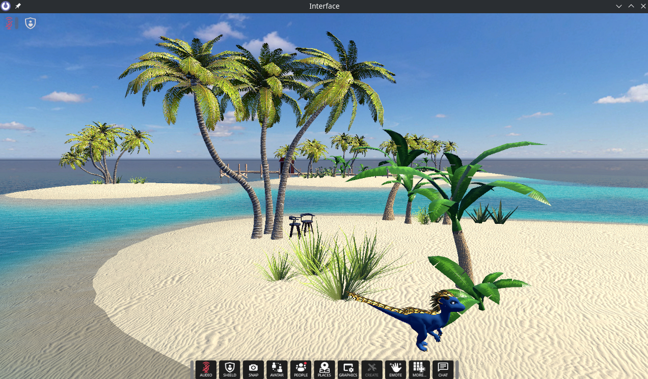Open GRAPHICS settings
The width and height of the screenshot is (648, 379).
click(x=348, y=369)
